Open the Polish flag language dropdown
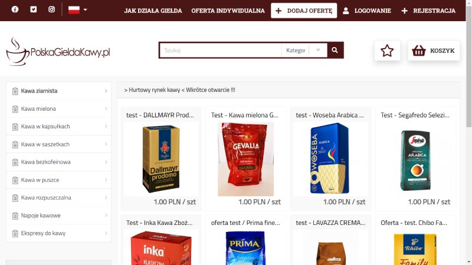The width and height of the screenshot is (472, 265). pyautogui.click(x=77, y=10)
